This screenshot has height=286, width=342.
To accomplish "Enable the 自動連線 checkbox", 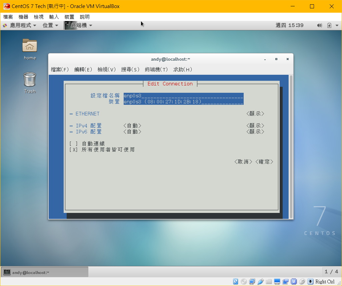I will coord(73,144).
